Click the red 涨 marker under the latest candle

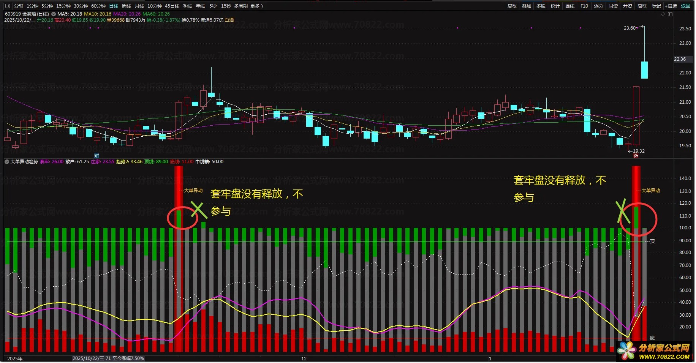point(636,156)
